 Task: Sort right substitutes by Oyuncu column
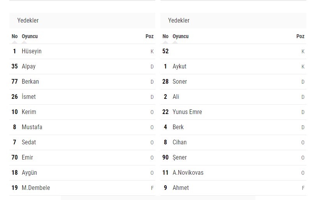coord(181,36)
